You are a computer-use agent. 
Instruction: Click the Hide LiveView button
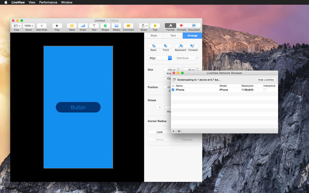[x=266, y=80]
